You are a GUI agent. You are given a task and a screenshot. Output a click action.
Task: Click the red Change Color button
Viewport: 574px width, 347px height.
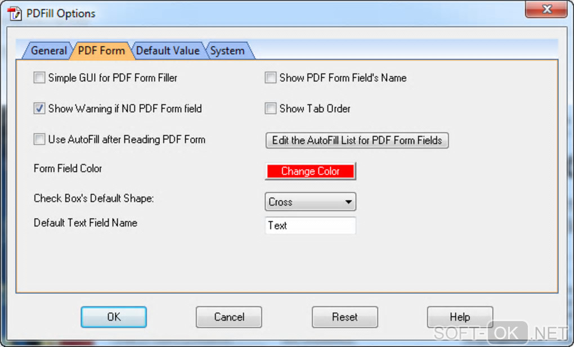click(x=310, y=171)
